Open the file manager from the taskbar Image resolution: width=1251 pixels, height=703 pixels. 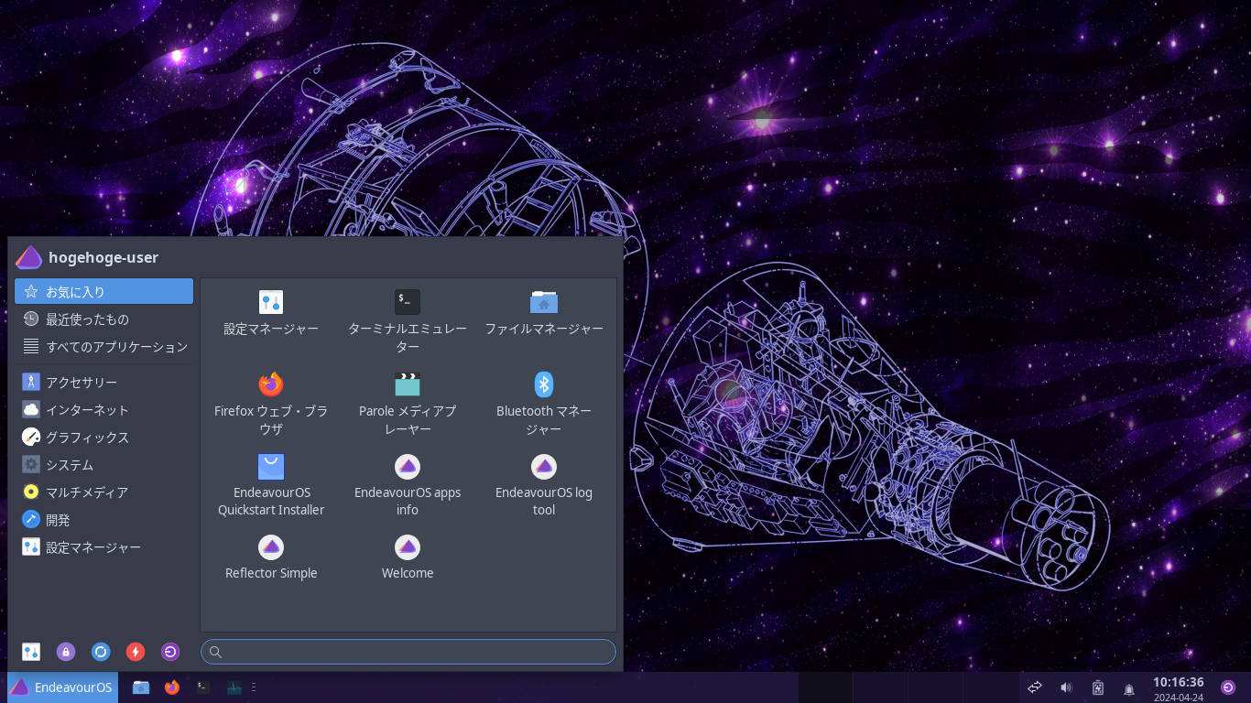pyautogui.click(x=141, y=687)
